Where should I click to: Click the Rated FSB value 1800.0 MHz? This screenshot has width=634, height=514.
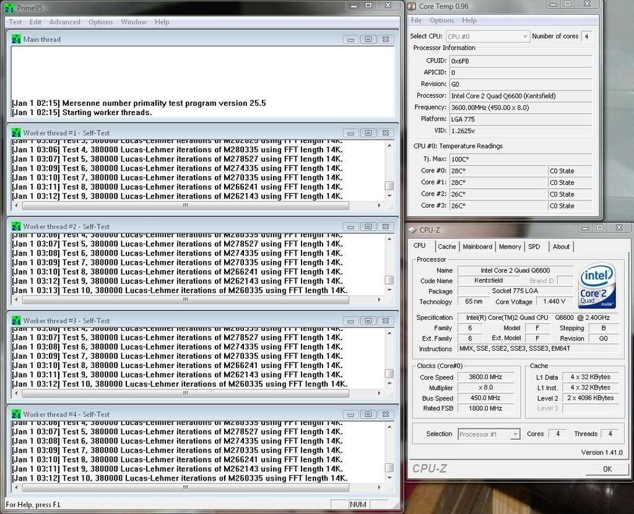(485, 408)
